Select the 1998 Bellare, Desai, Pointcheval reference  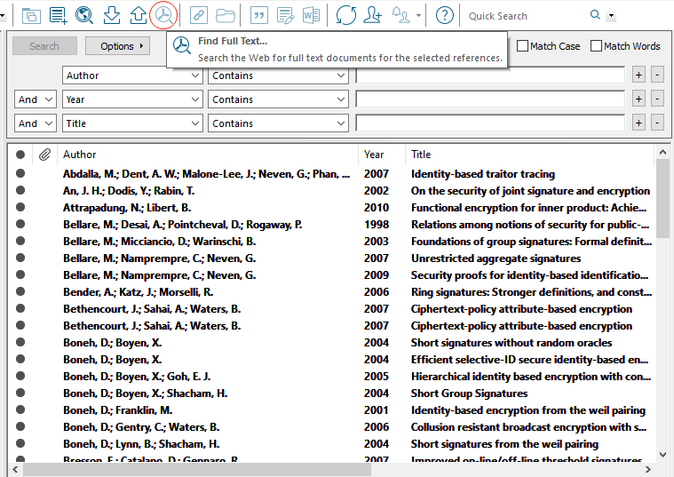332,224
